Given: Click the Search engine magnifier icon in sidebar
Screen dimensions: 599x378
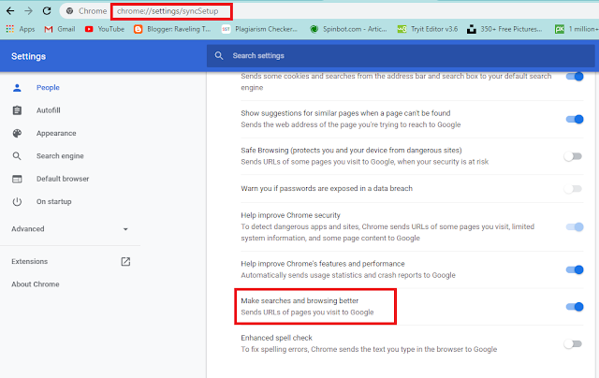Looking at the screenshot, I should [x=17, y=155].
